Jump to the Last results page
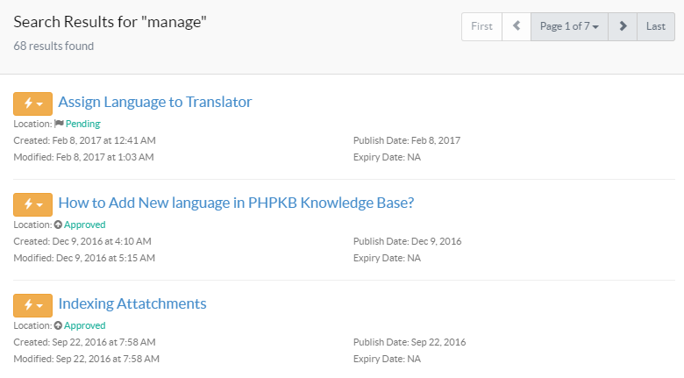 coord(655,26)
